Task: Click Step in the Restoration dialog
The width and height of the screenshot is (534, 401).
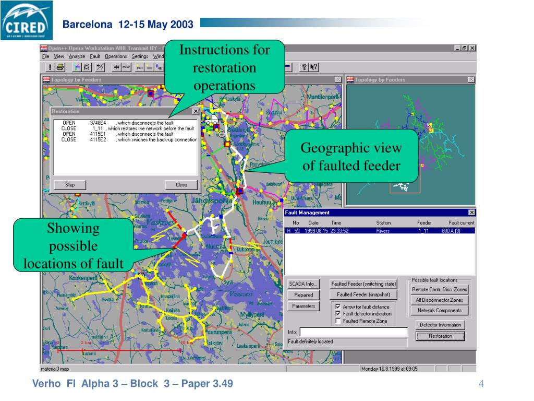Action: pos(70,185)
